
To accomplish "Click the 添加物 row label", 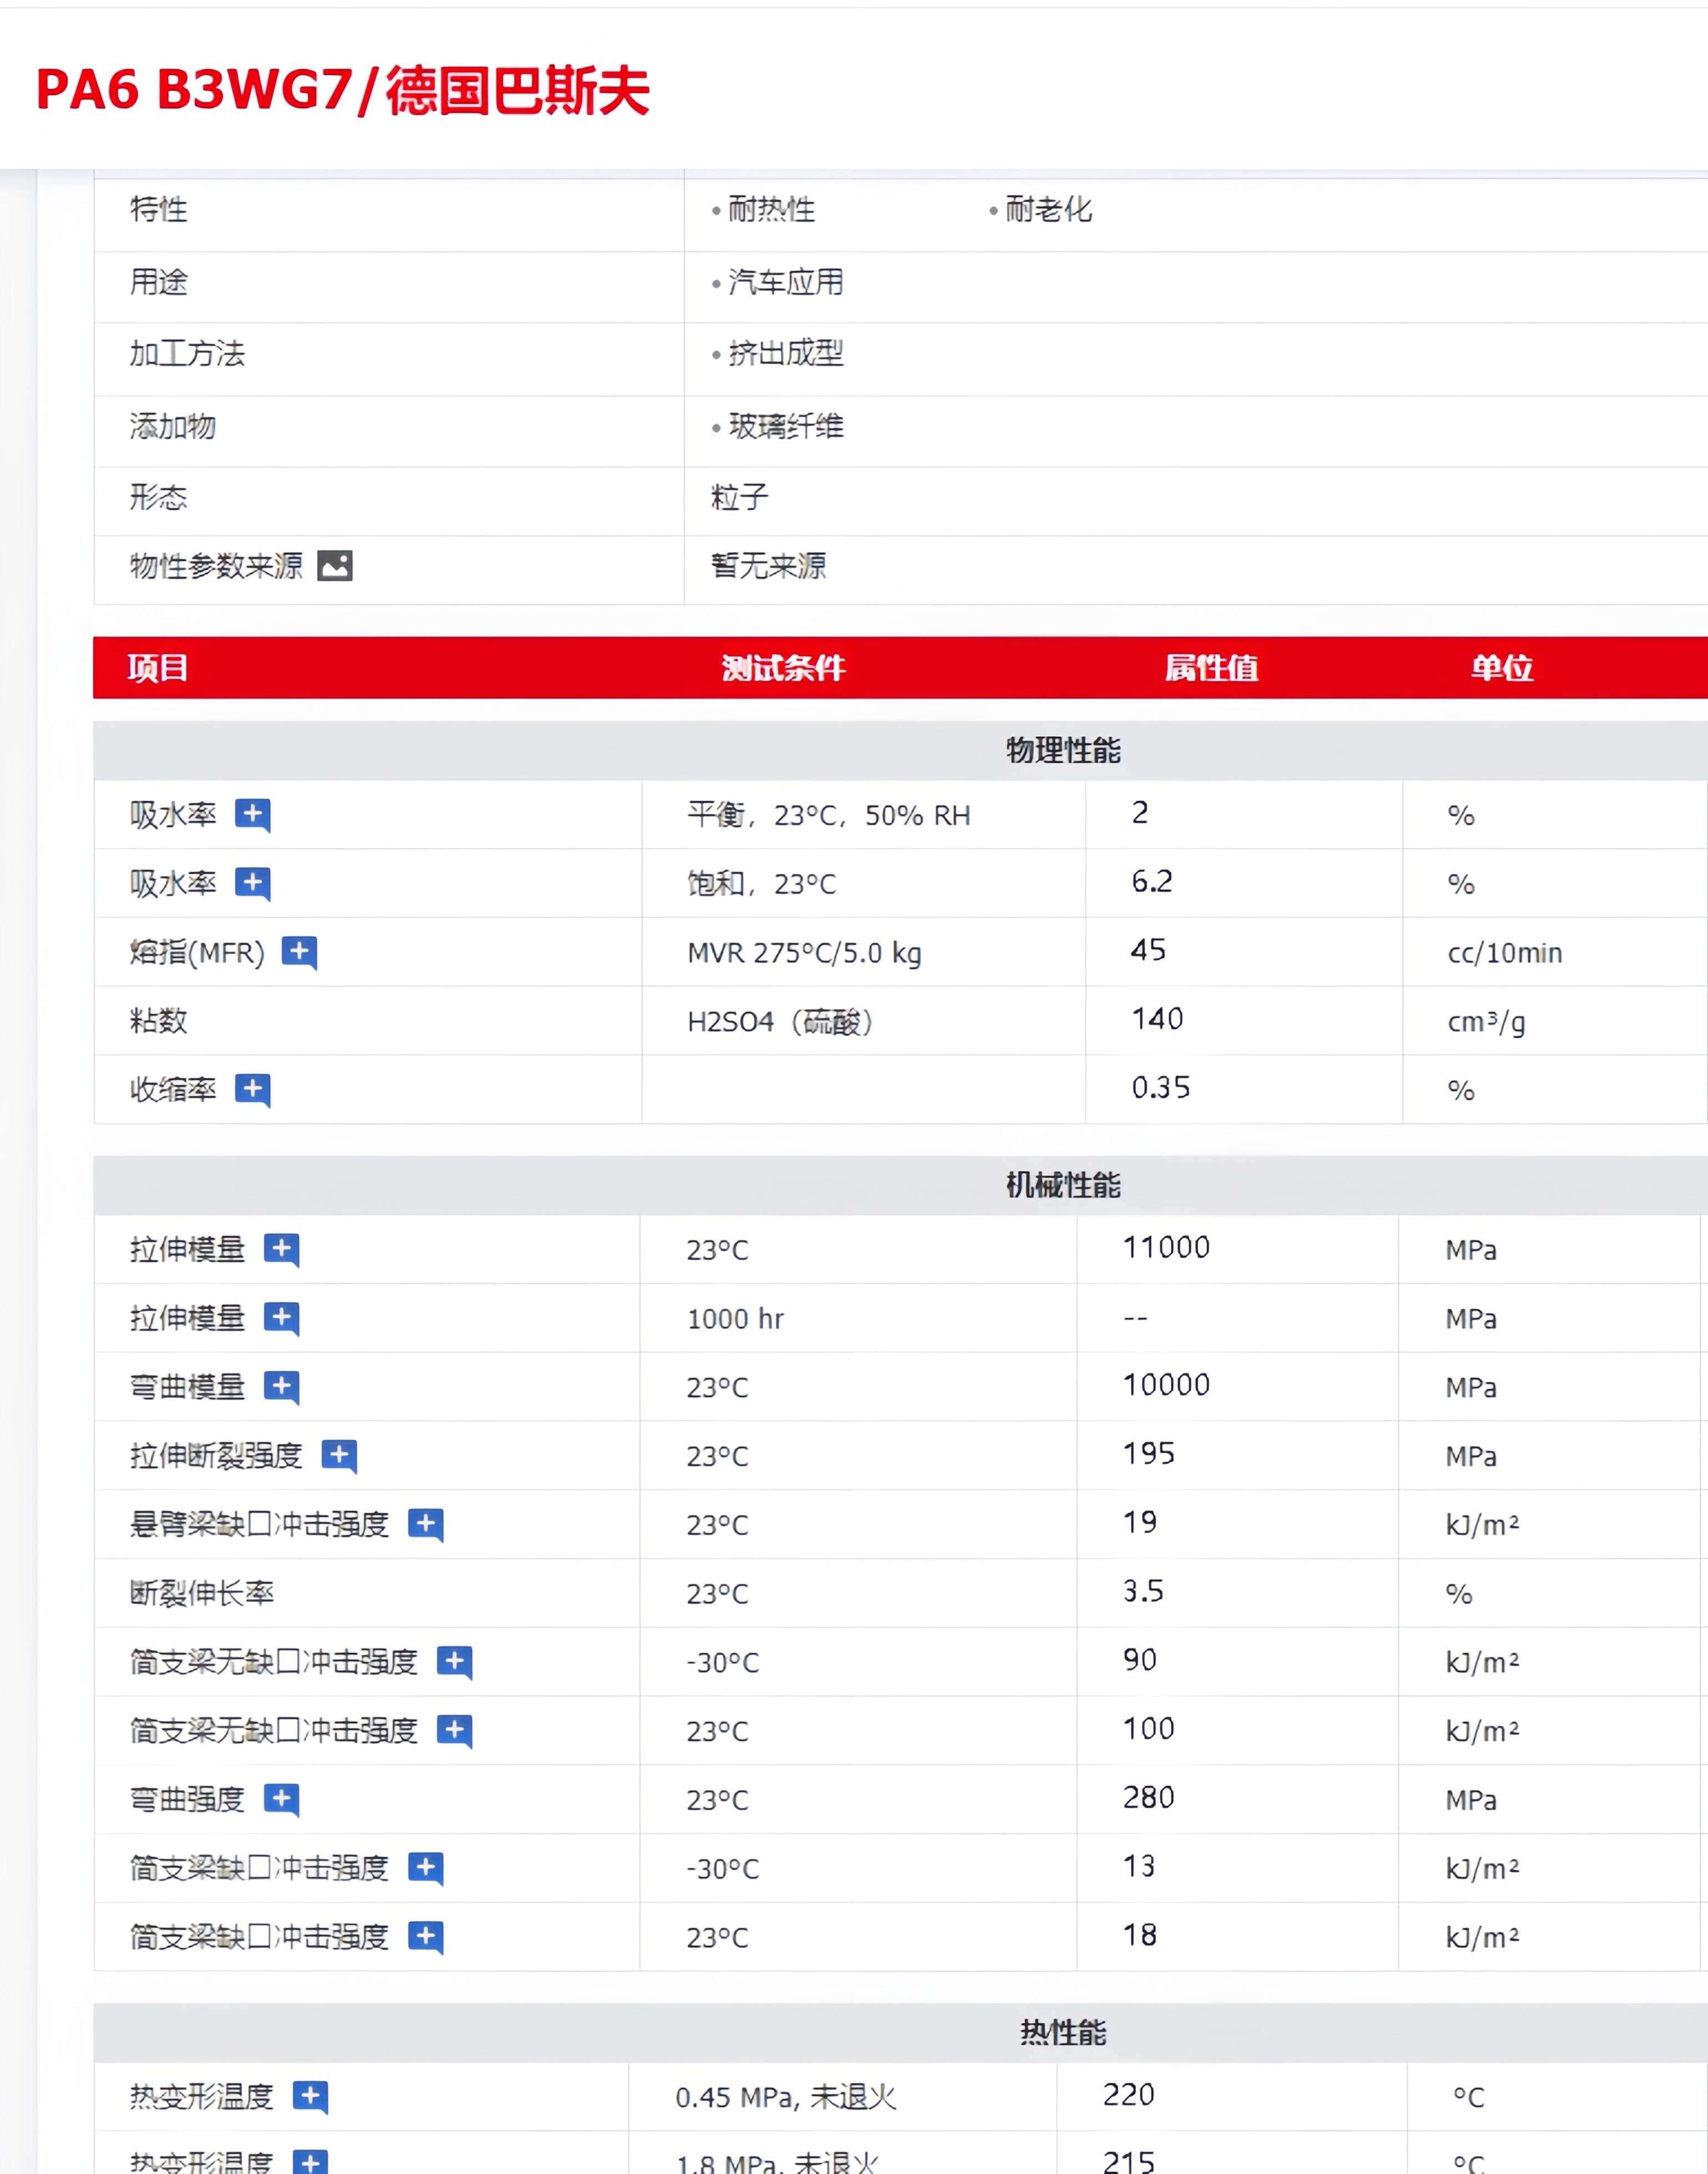I will [x=173, y=427].
